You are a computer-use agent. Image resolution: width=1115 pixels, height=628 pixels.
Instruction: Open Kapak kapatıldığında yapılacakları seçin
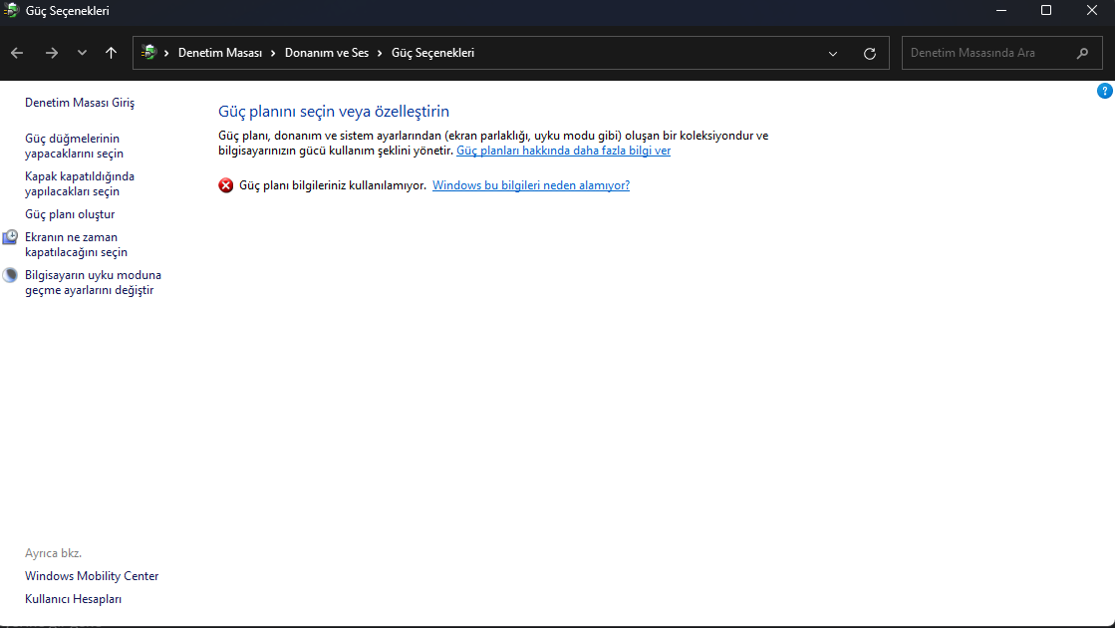(80, 183)
